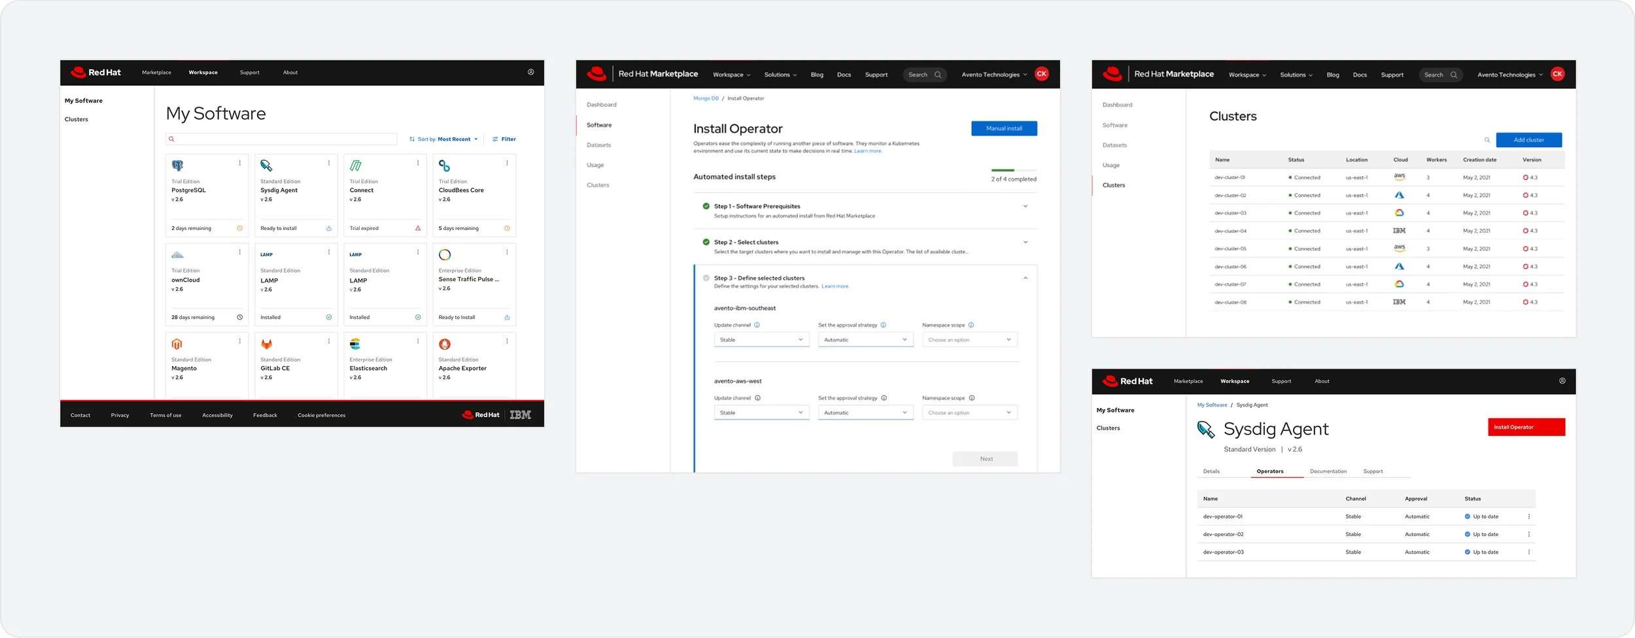Click the Next button

click(985, 459)
